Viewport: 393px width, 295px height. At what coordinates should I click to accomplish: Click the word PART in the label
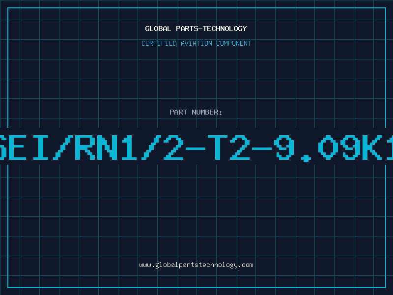coord(178,112)
